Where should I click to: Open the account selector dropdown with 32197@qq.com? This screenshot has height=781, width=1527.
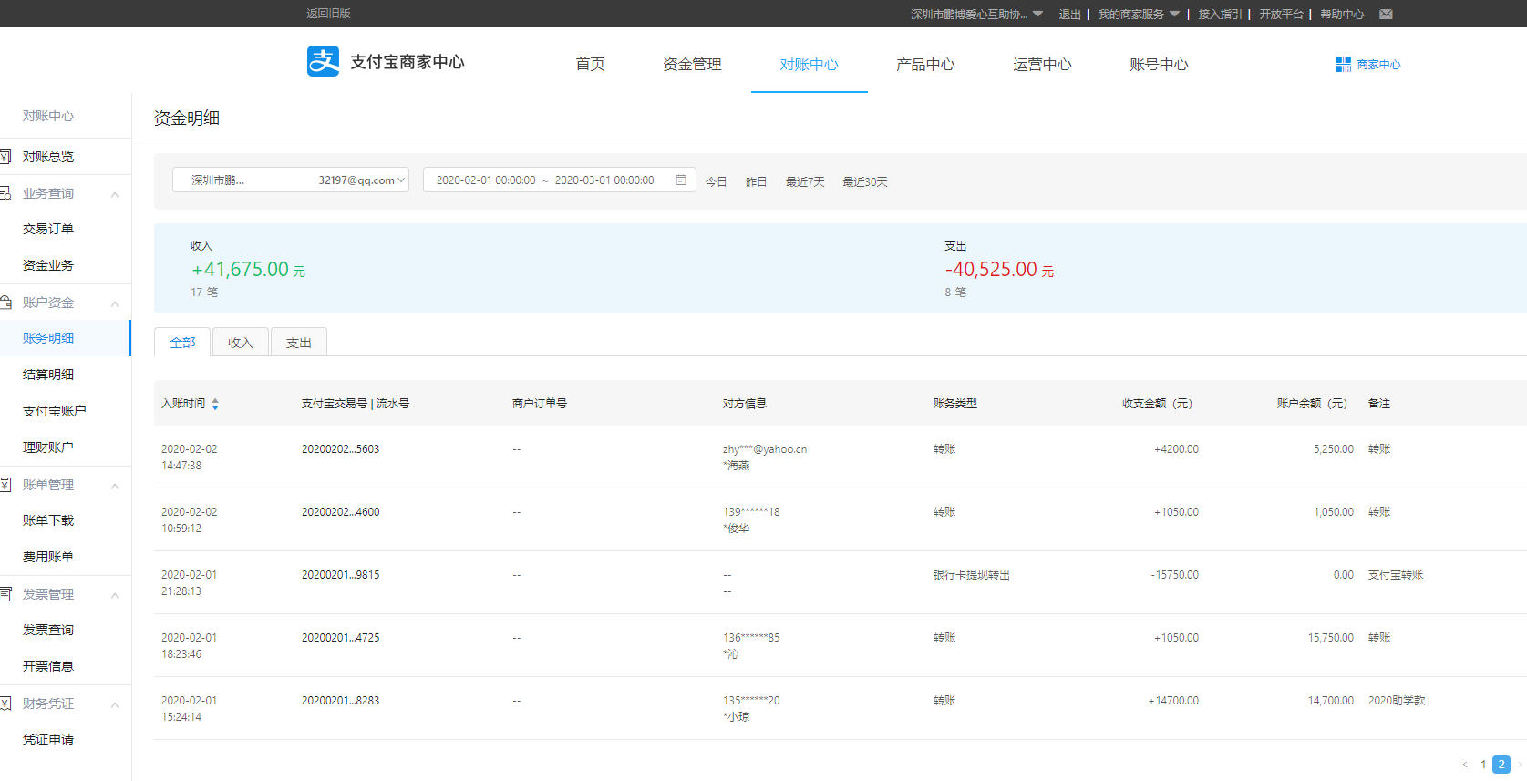point(291,180)
